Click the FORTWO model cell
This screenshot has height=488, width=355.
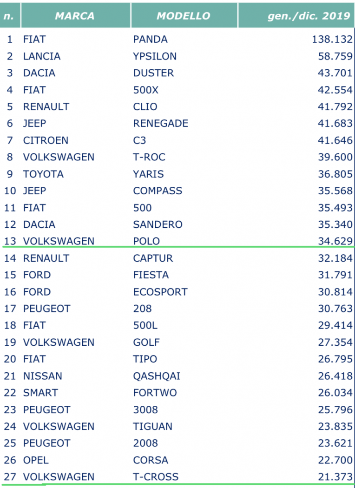[155, 392]
